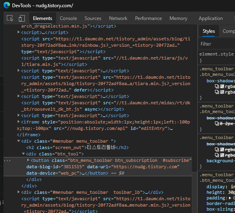Click the second rgba color swatch under box-shadow

click(x=222, y=92)
